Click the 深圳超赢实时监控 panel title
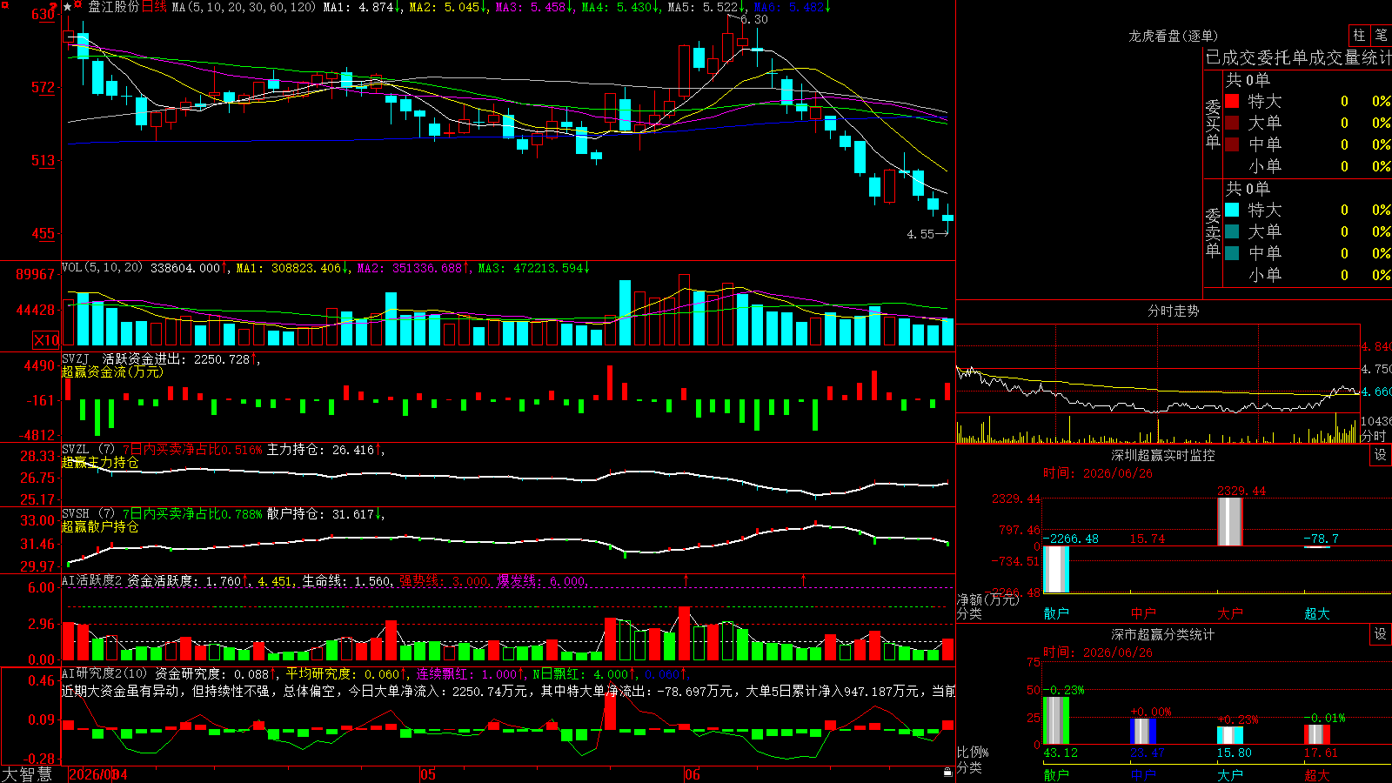This screenshot has height=783, width=1392. (x=1163, y=455)
